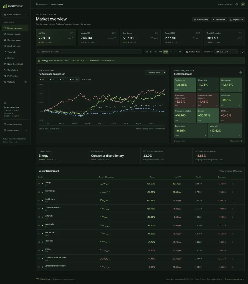This screenshot has height=284, width=248.
Task: Click the Energy +50.57% sector tile
Action: (x=208, y=115)
